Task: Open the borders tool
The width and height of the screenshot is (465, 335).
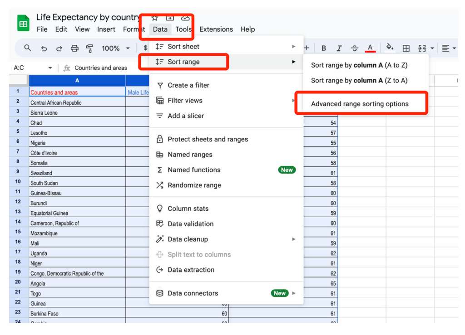Action: coord(406,48)
